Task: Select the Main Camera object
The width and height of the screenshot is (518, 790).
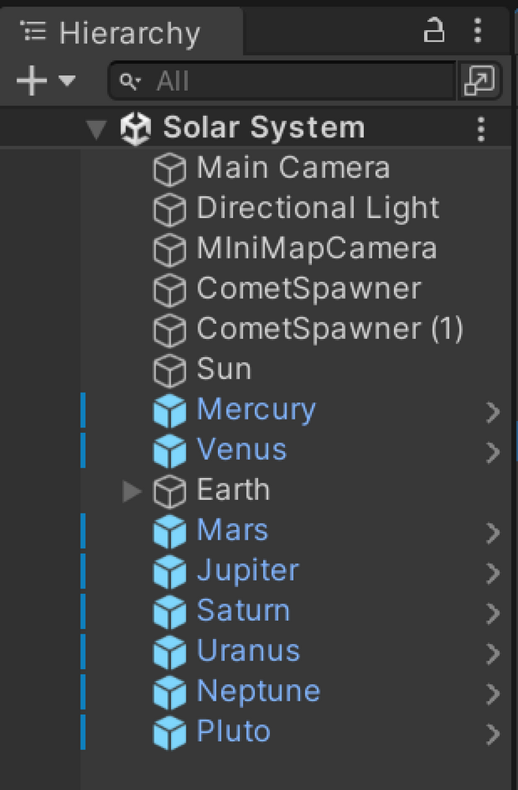Action: click(x=292, y=168)
